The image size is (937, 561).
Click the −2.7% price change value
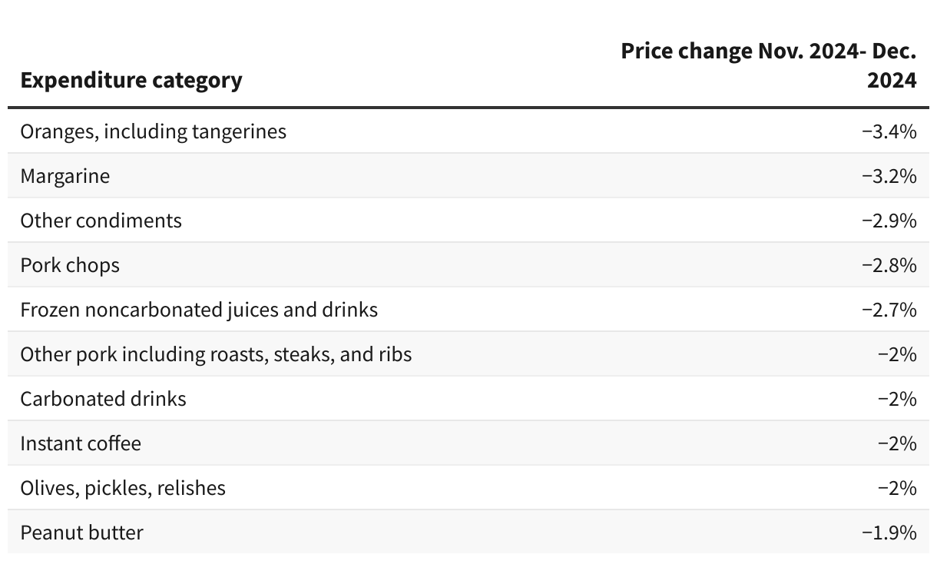tap(889, 310)
